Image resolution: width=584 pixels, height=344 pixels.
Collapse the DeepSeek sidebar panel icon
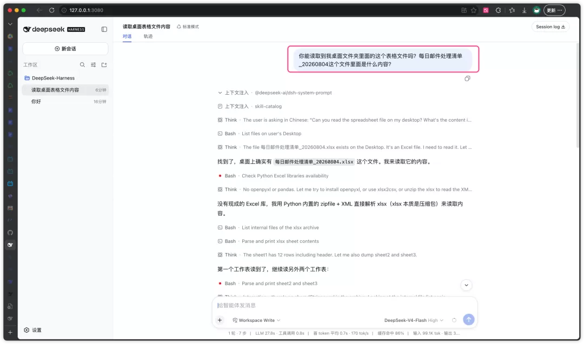click(x=104, y=29)
